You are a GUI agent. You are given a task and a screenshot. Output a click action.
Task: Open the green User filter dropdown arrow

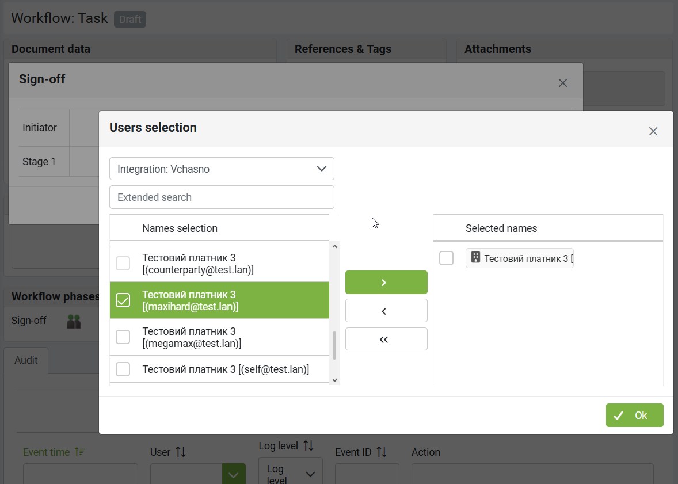[x=234, y=475]
